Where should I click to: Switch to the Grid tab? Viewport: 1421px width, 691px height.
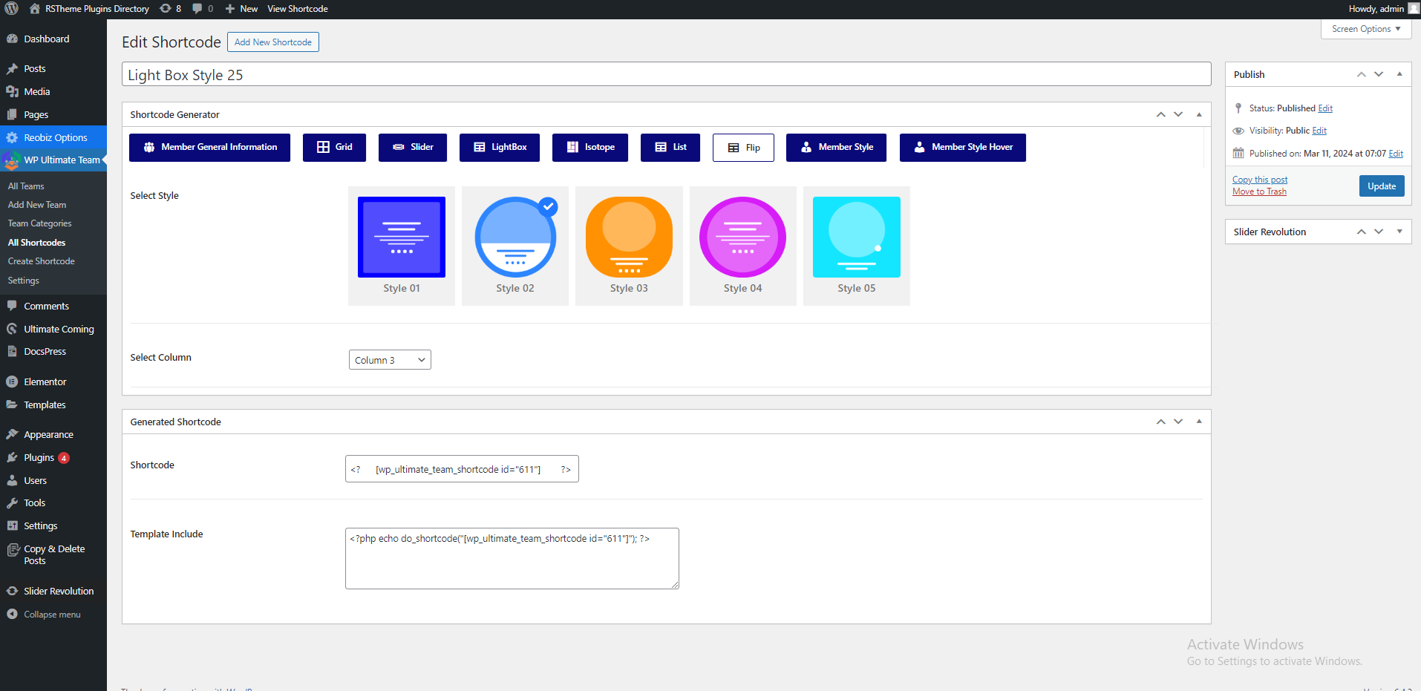(x=334, y=147)
